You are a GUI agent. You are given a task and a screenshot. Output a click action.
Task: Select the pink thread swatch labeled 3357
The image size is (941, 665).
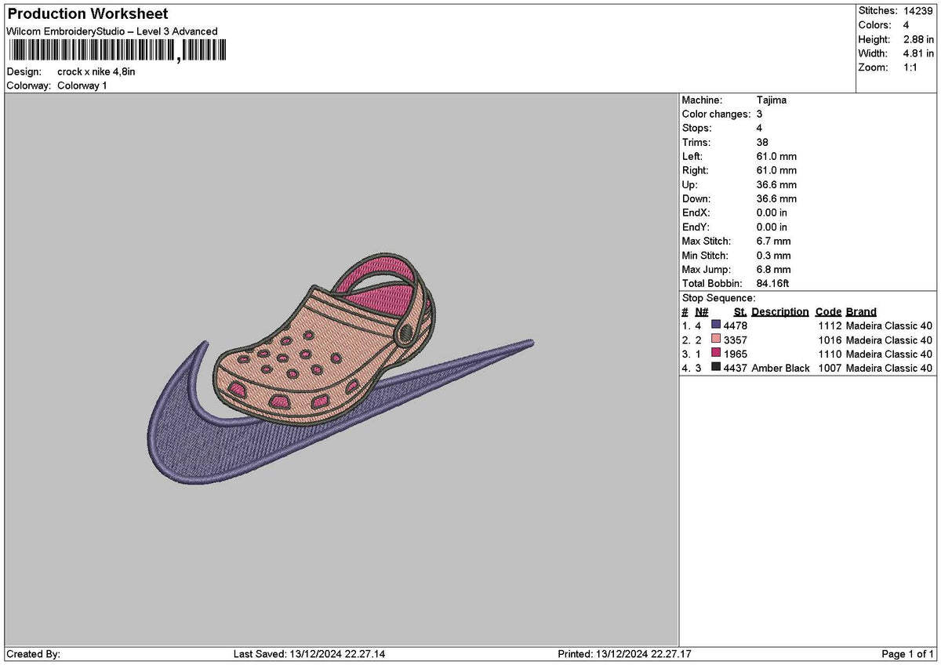coord(714,340)
